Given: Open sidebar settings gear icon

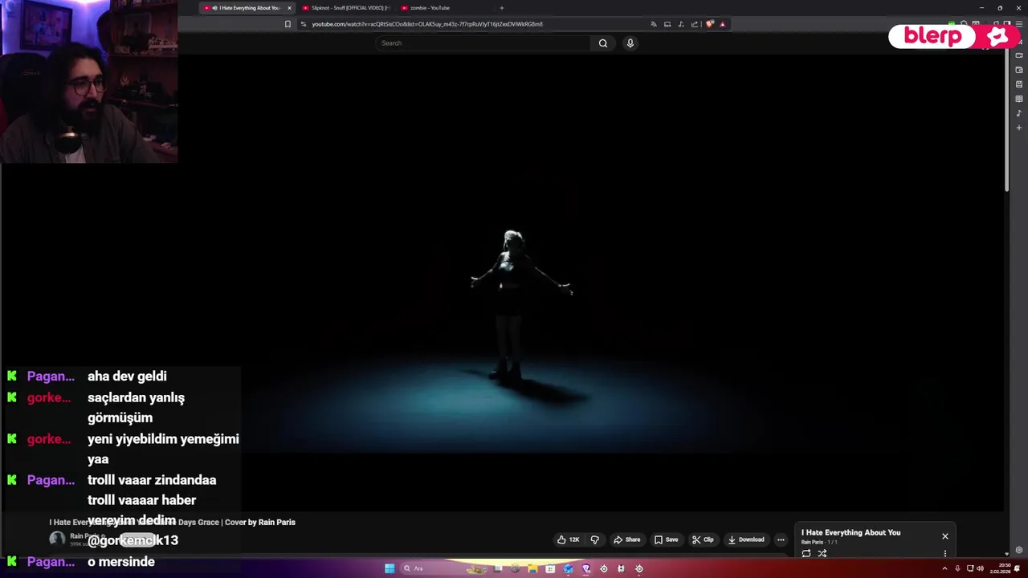Looking at the screenshot, I should 1019,550.
